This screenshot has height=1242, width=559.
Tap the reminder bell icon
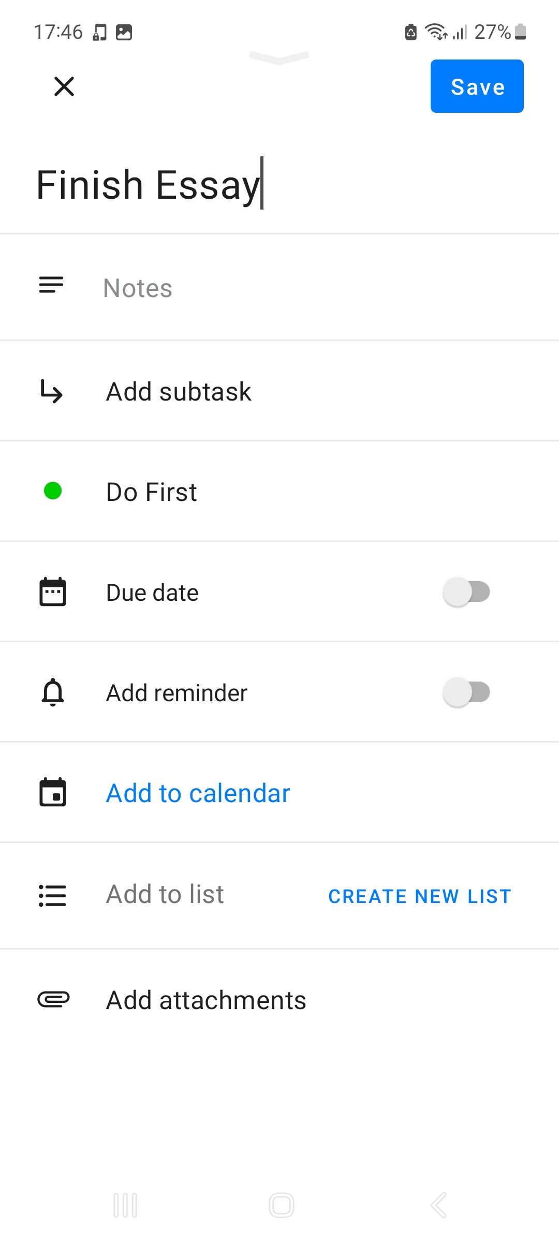pyautogui.click(x=53, y=692)
